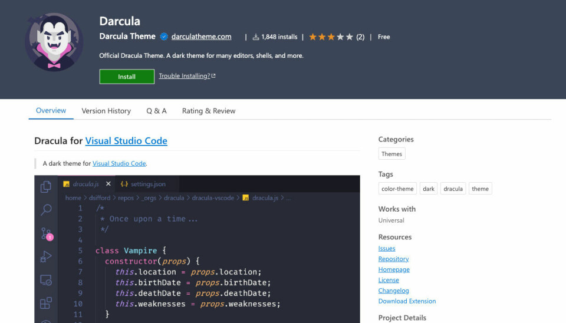Click the verified publisher badge icon

click(x=164, y=37)
